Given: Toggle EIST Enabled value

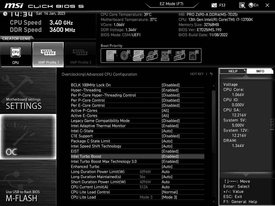Looking at the screenshot, I should coord(170,151).
